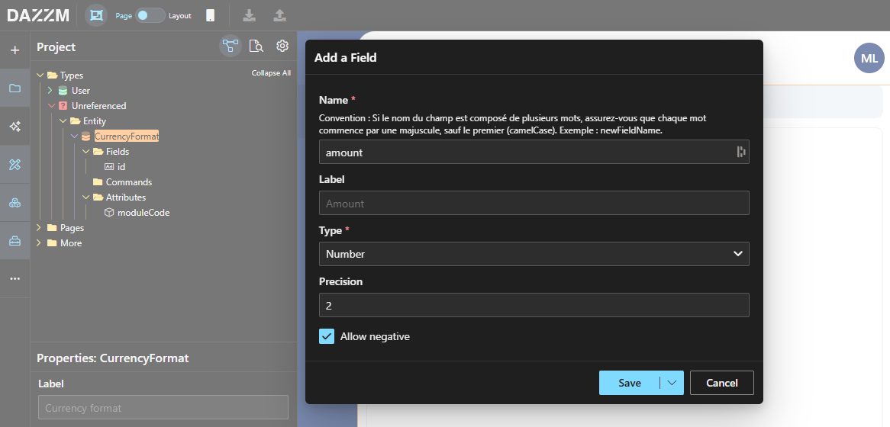Select the More folder

[x=71, y=242]
